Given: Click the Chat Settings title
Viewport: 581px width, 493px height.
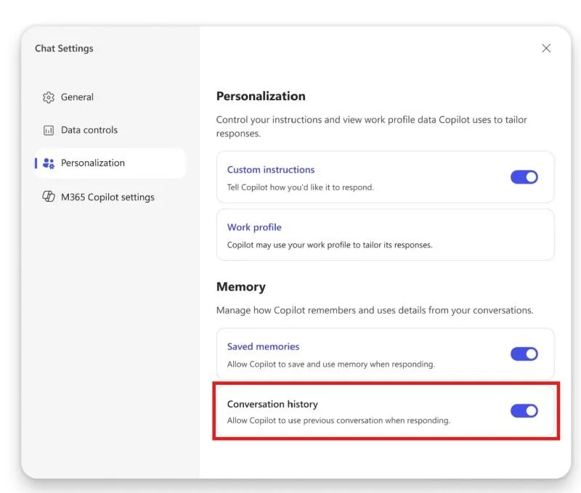Looking at the screenshot, I should tap(64, 49).
